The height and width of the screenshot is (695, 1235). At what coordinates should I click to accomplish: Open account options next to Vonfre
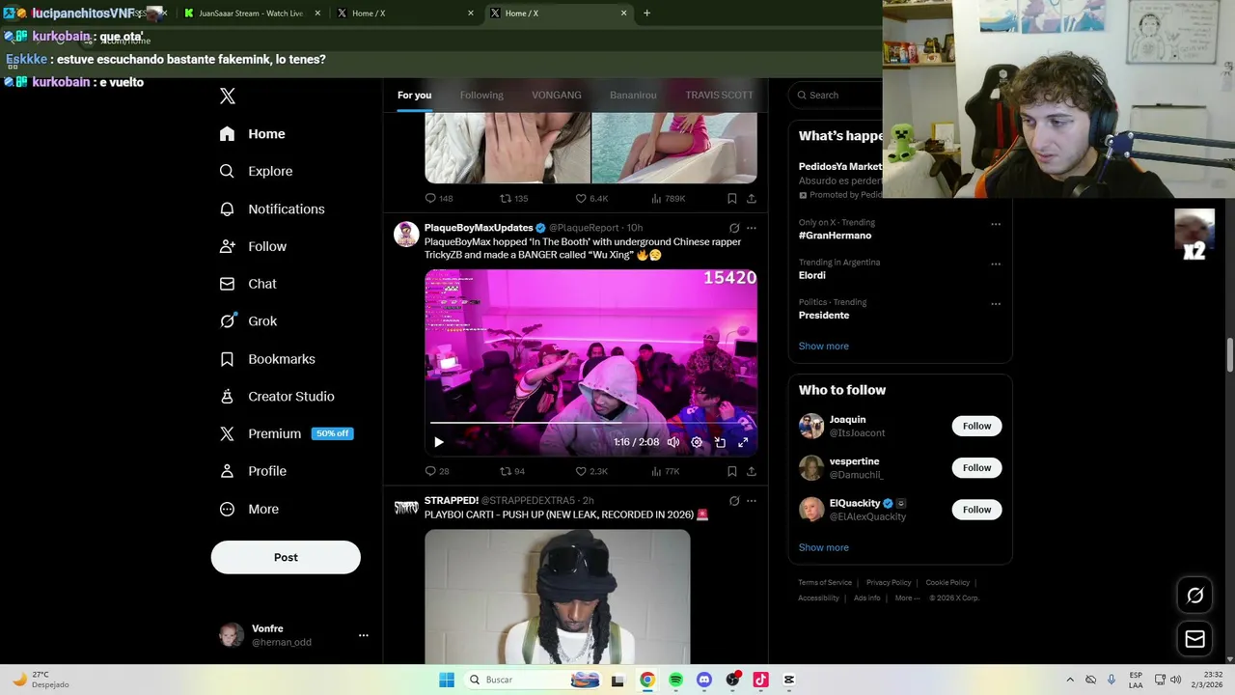(x=364, y=635)
